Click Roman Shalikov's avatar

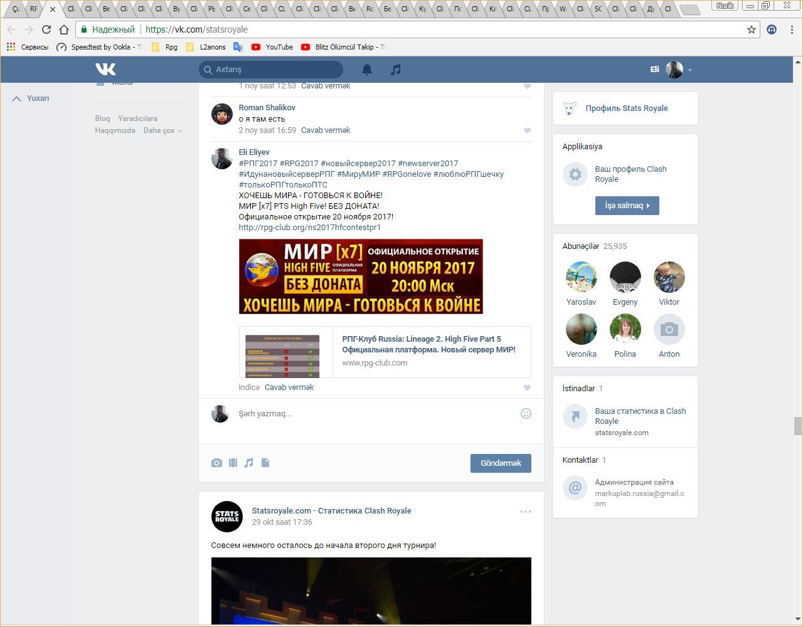(x=222, y=114)
